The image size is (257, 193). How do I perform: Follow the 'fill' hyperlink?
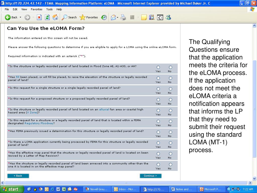18,77
